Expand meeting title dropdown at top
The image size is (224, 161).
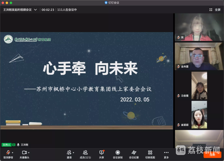35,10
